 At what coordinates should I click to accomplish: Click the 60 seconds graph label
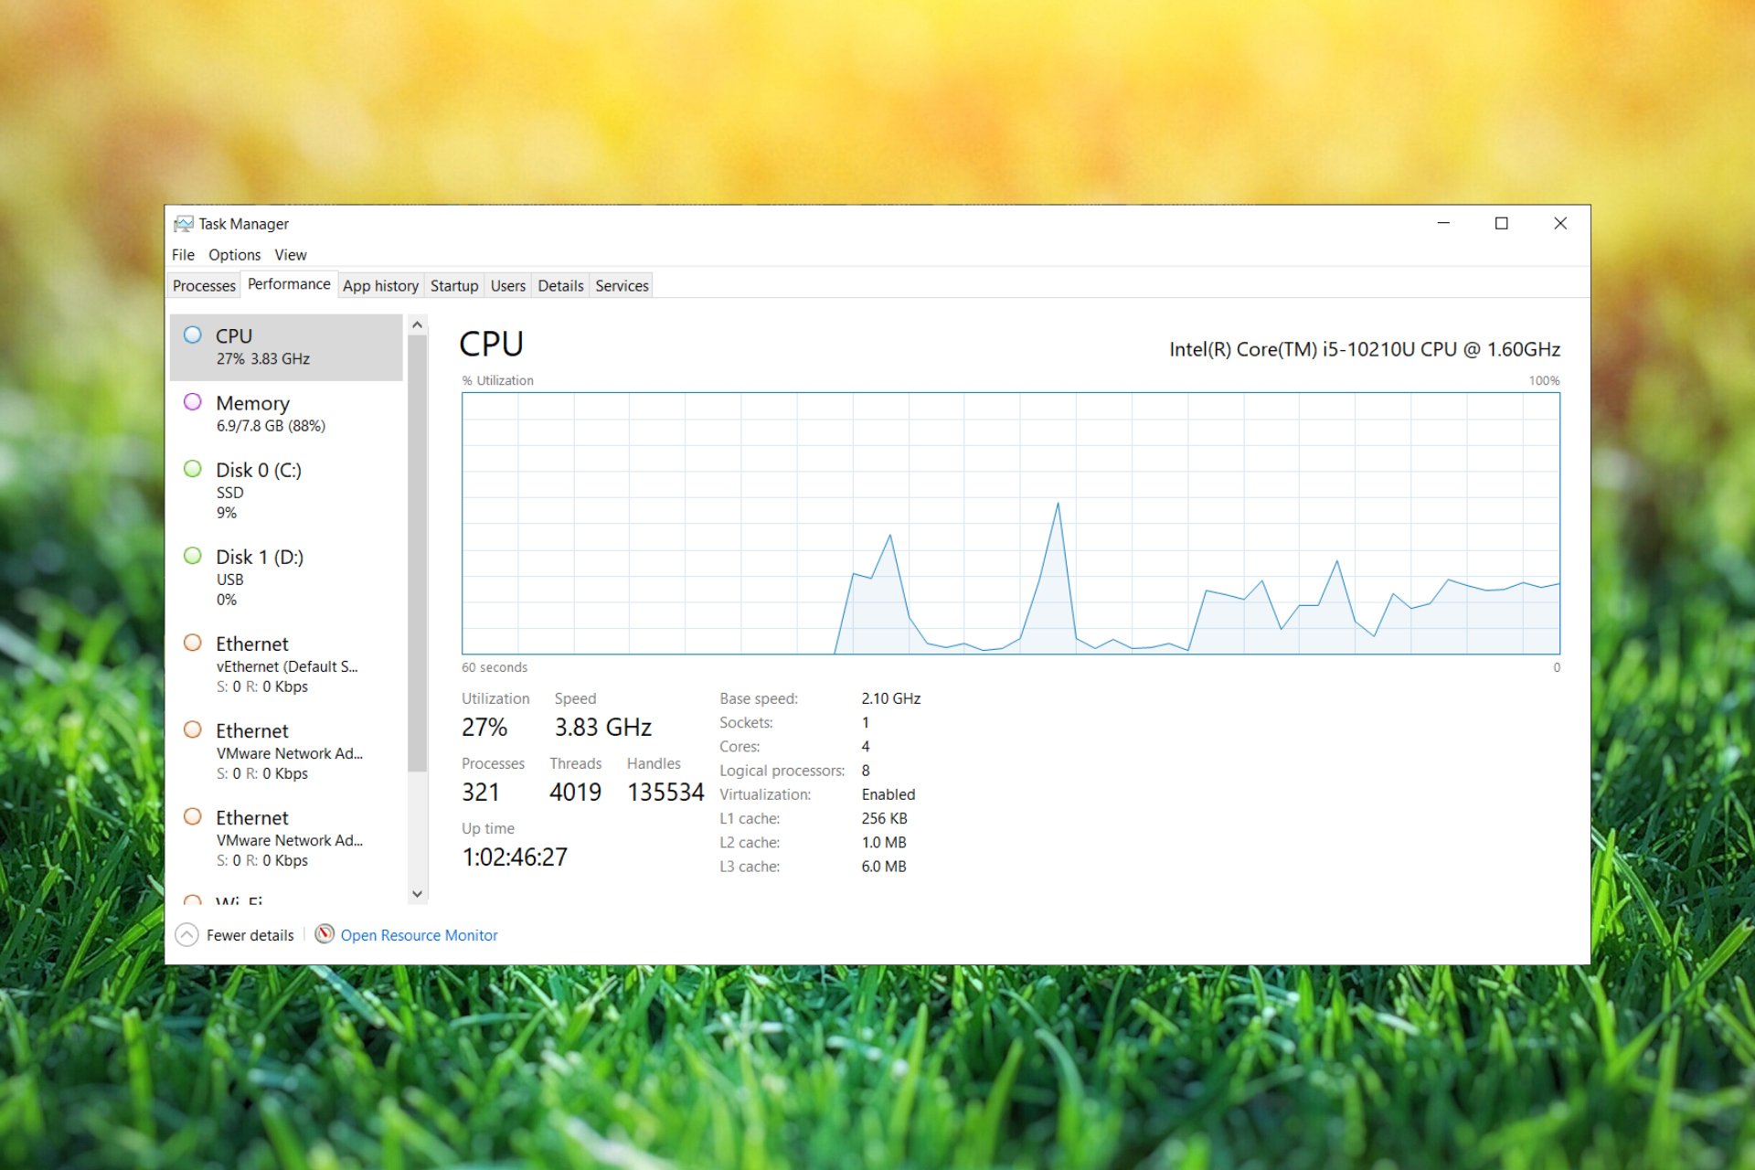point(495,667)
